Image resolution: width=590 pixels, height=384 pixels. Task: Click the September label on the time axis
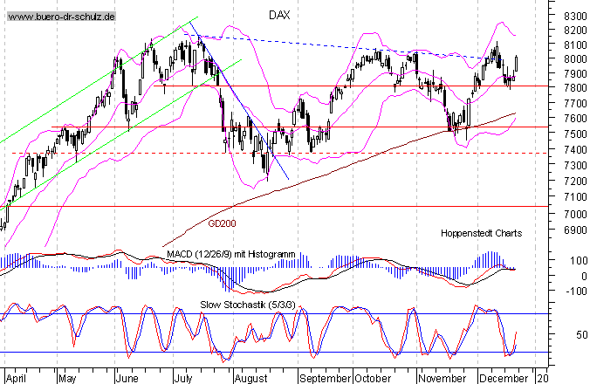click(326, 378)
